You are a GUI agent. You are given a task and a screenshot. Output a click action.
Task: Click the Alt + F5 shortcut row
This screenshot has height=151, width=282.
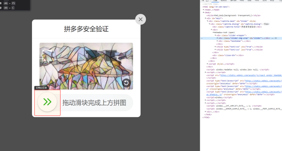pyautogui.click(x=8, y=3)
